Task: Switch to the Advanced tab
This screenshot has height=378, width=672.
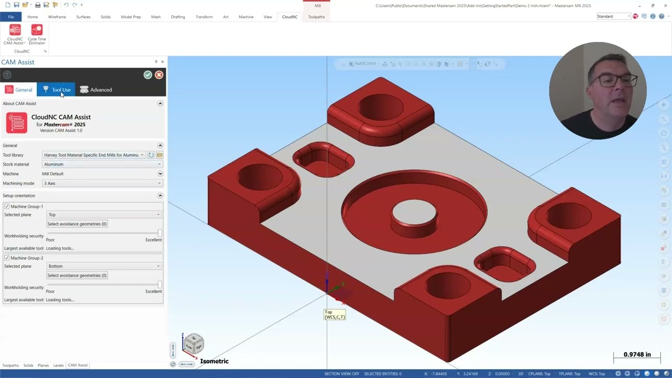Action: (x=96, y=90)
